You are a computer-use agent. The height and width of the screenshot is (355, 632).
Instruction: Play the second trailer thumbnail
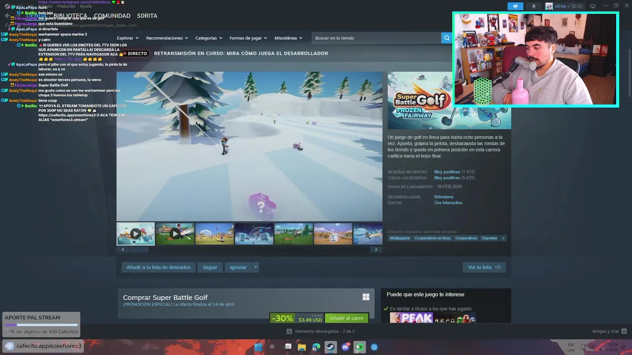pos(175,234)
